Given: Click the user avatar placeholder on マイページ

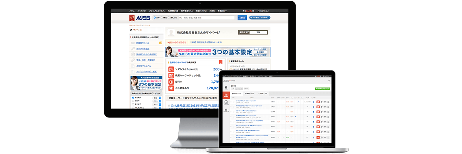Looking at the screenshot, I should (171, 33).
